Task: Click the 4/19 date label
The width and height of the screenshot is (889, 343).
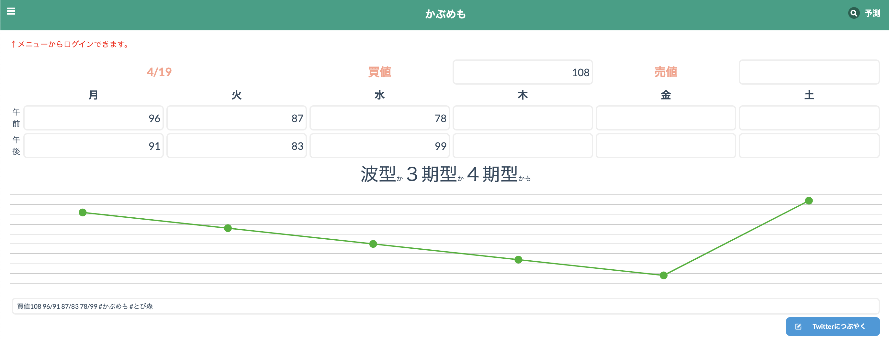Action: point(159,72)
